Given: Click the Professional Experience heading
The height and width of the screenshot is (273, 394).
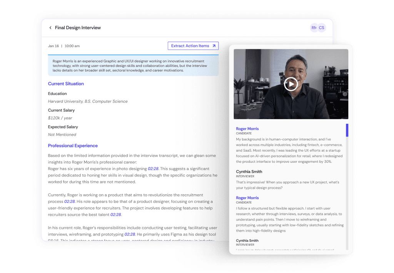Looking at the screenshot, I should point(73,146).
